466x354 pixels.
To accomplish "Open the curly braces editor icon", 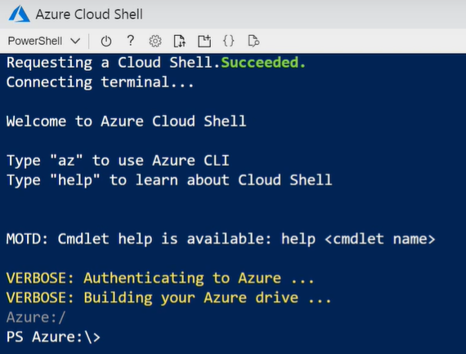I will click(229, 41).
